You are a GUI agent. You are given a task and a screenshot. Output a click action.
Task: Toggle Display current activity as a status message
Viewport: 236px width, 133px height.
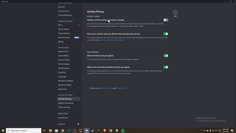(x=166, y=20)
